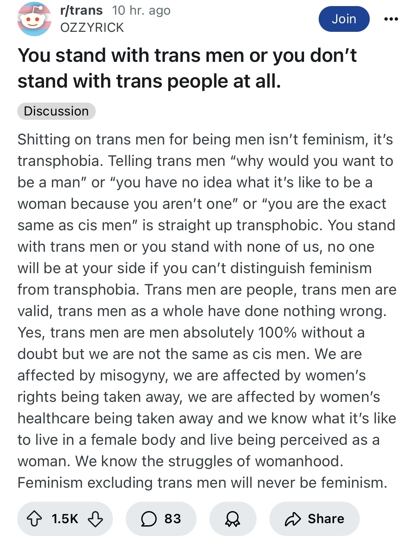Tap the final sentence 'Feminism excluding trans men'
Screen dimensions: 418x546
click(x=202, y=483)
